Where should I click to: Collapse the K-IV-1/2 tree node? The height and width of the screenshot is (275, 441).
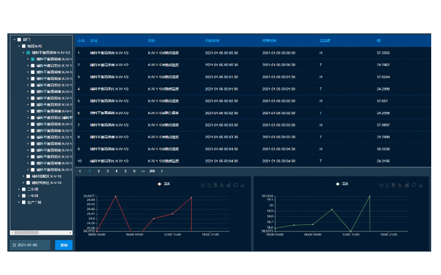24,53
